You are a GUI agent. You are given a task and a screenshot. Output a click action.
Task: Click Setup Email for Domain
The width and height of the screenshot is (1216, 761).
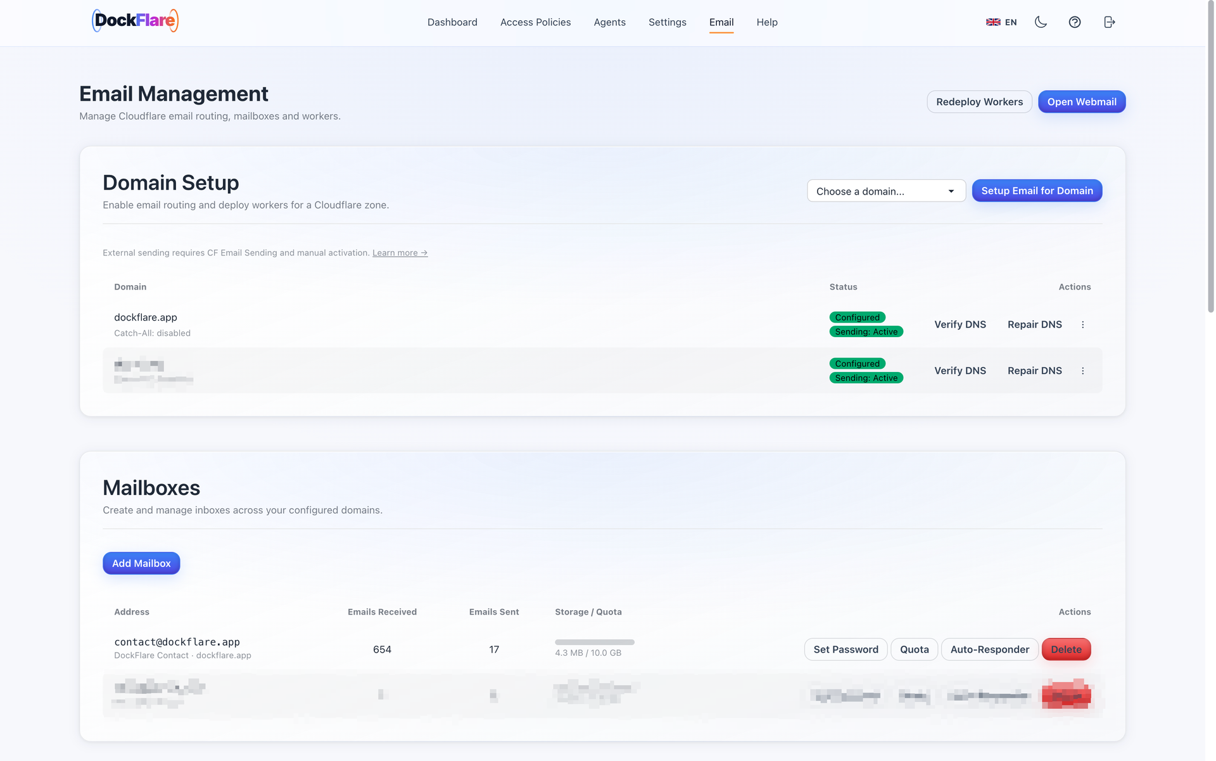coord(1037,191)
